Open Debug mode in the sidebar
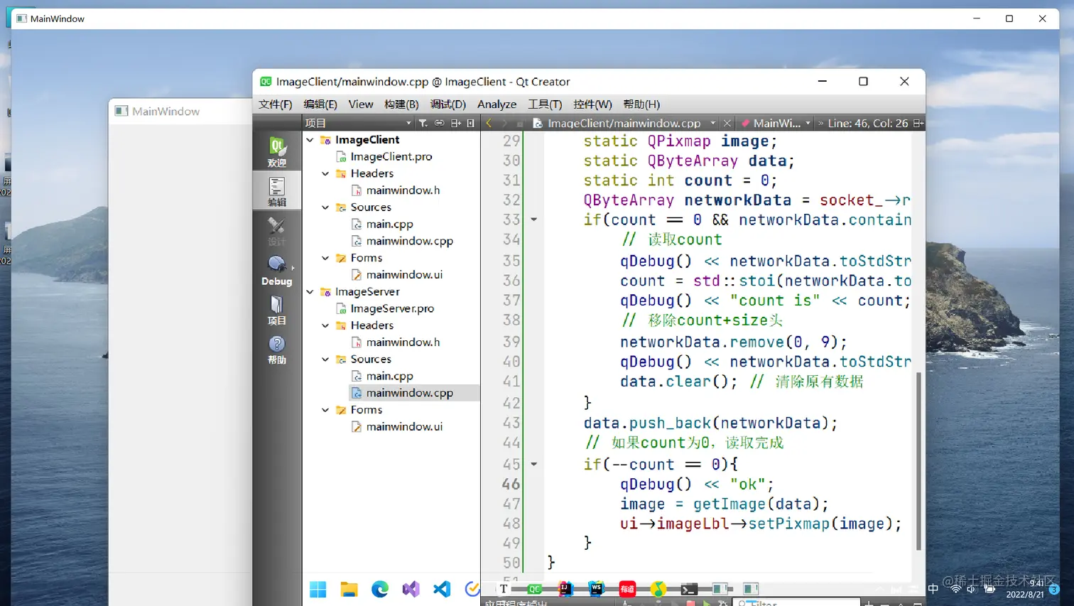This screenshot has height=606, width=1074. [276, 271]
